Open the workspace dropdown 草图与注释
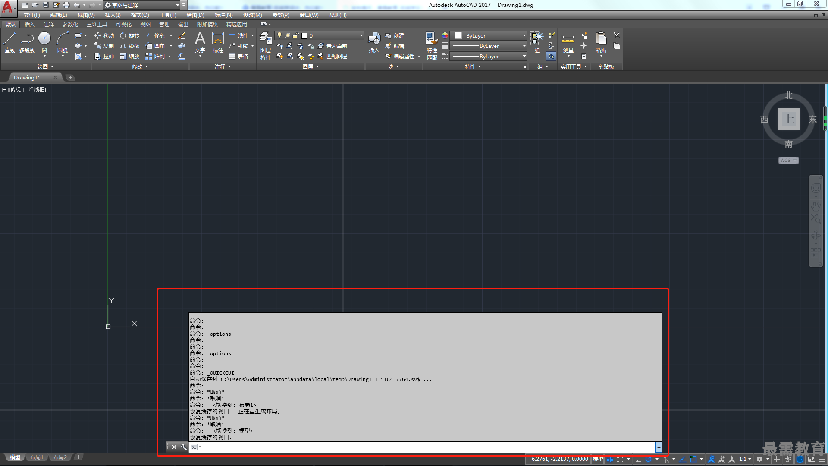828x466 pixels. [141, 5]
